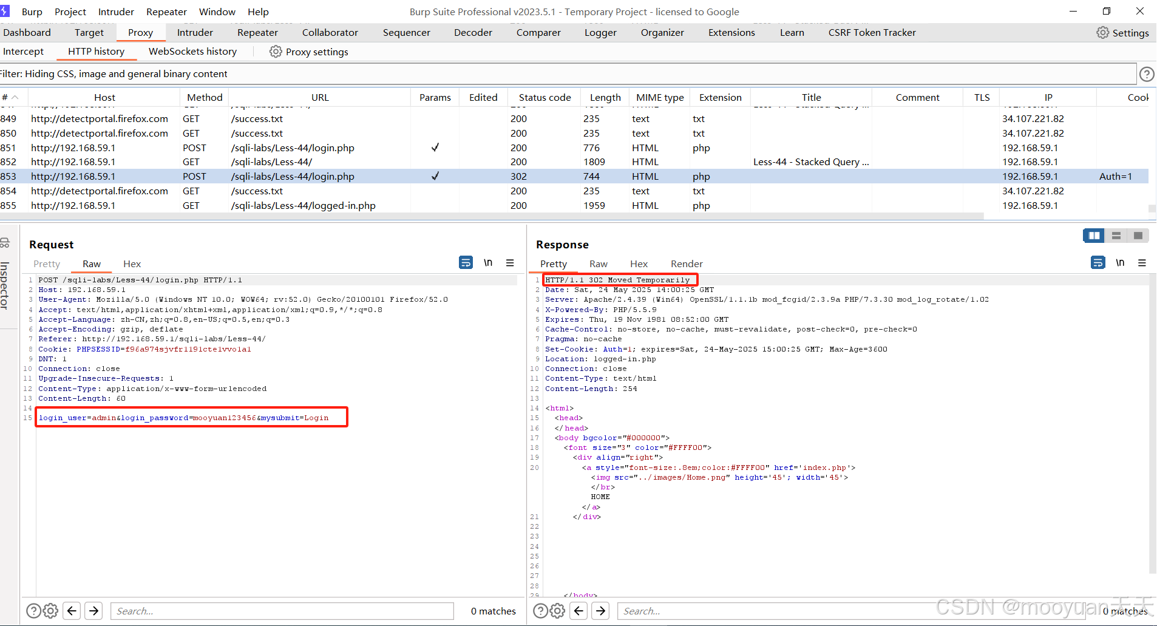Open CSRF Token Tracker tab

click(x=872, y=33)
